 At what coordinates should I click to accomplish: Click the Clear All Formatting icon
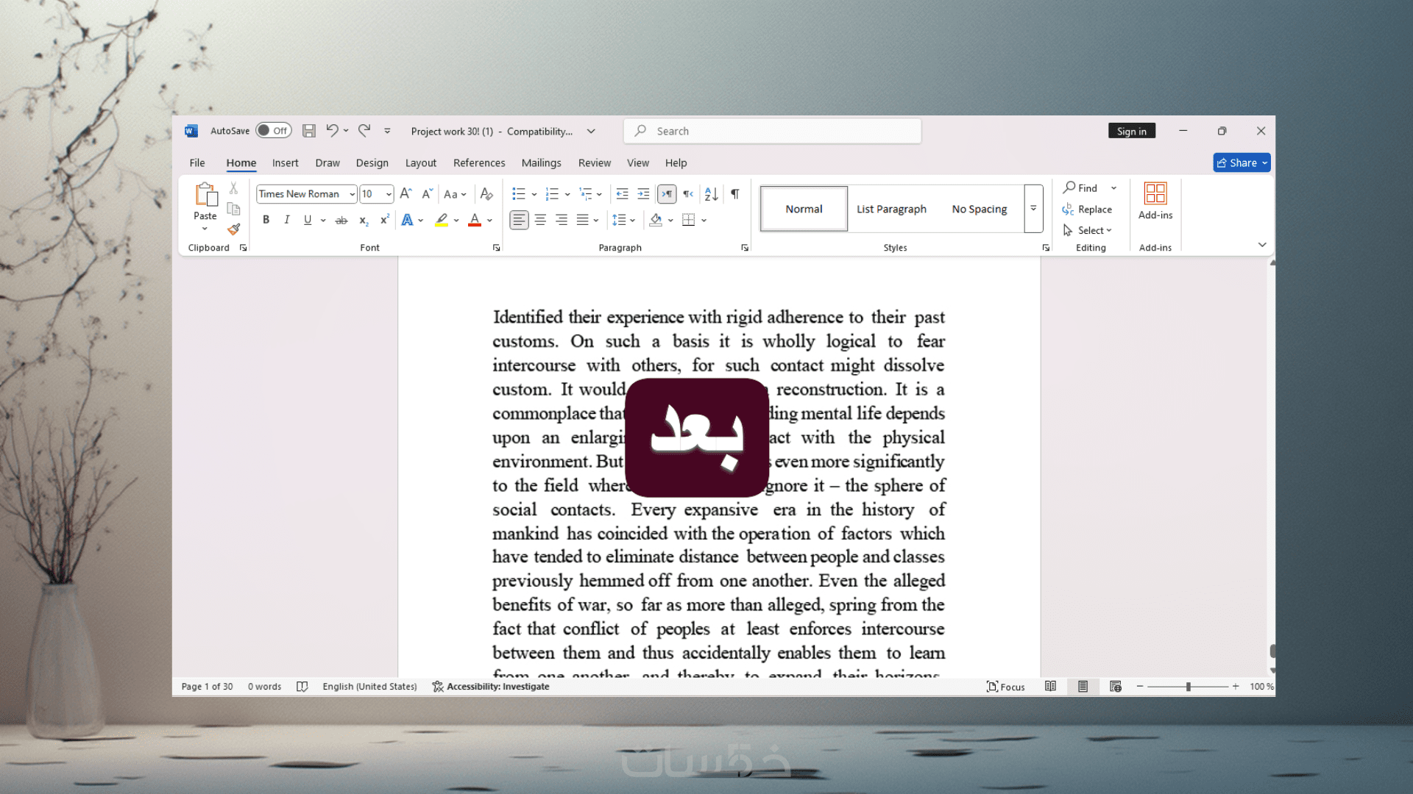(486, 194)
